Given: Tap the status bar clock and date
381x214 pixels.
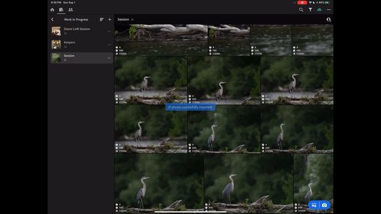Looking at the screenshot, I should (63, 2).
